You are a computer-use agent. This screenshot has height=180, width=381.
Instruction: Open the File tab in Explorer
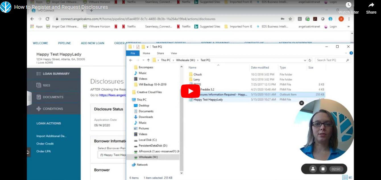tap(133, 53)
